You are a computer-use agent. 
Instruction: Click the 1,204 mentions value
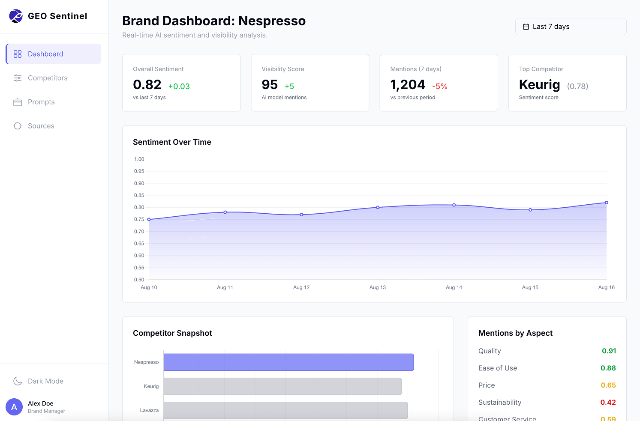[408, 85]
